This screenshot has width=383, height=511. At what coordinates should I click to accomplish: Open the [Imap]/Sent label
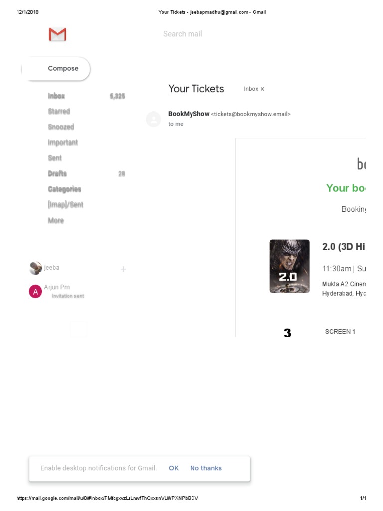coord(65,204)
